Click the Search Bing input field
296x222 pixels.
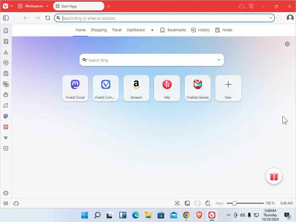[151, 60]
